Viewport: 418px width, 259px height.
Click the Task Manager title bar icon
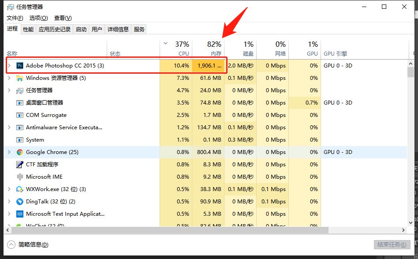pos(11,7)
